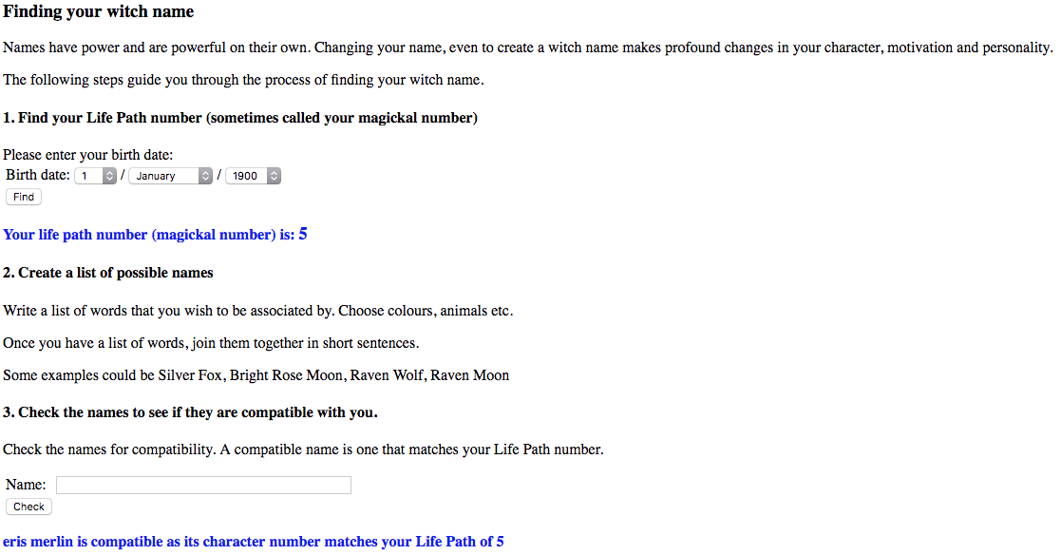Click the 'Birth date:' field label
Viewport: 1061px width, 555px height.
tap(38, 175)
